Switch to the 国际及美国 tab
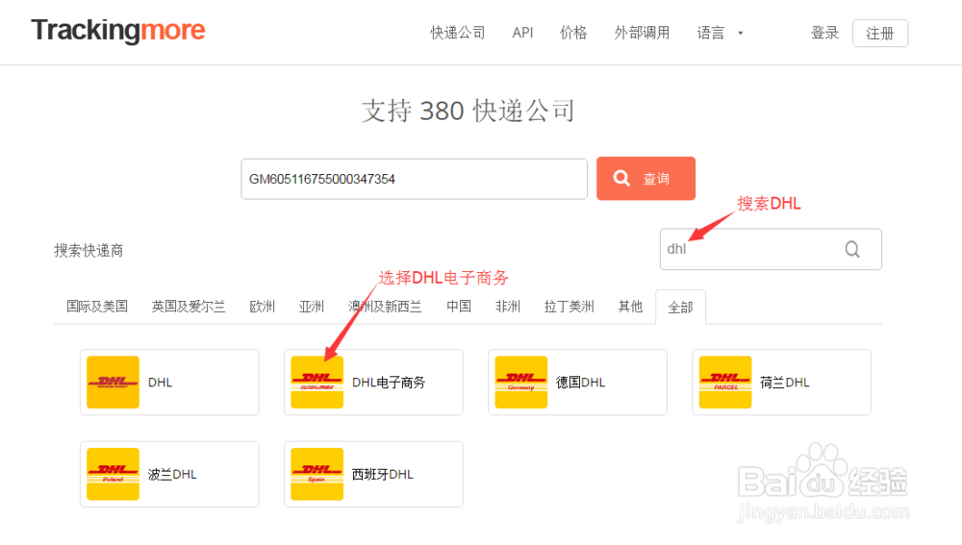Viewport: 962px width, 545px height. [x=97, y=306]
